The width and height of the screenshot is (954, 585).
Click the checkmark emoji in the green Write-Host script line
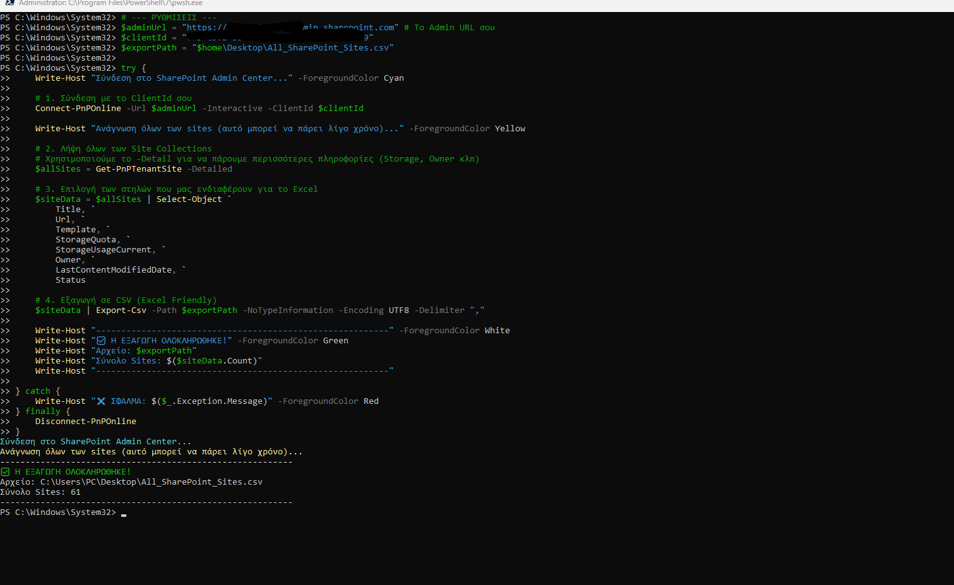(101, 341)
